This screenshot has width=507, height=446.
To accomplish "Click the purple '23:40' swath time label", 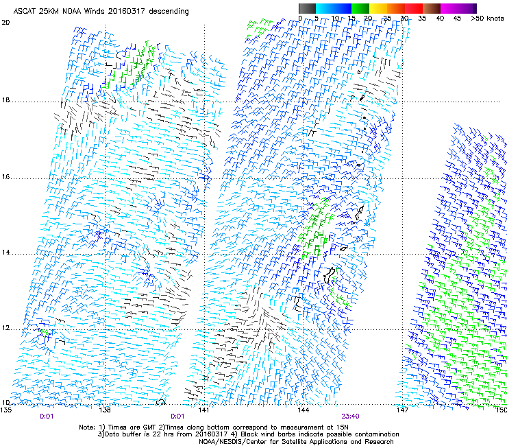I will (x=350, y=416).
